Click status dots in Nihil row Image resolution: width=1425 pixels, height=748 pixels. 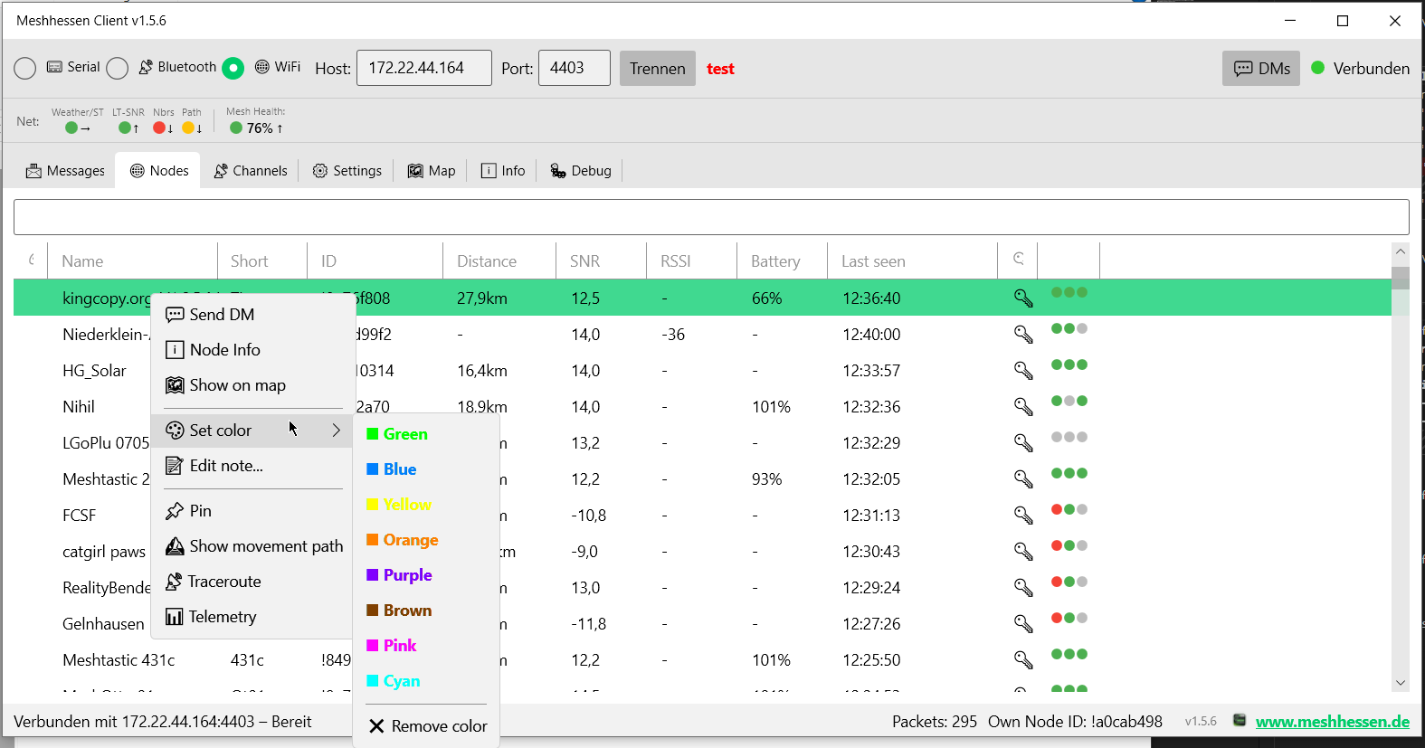tap(1069, 401)
